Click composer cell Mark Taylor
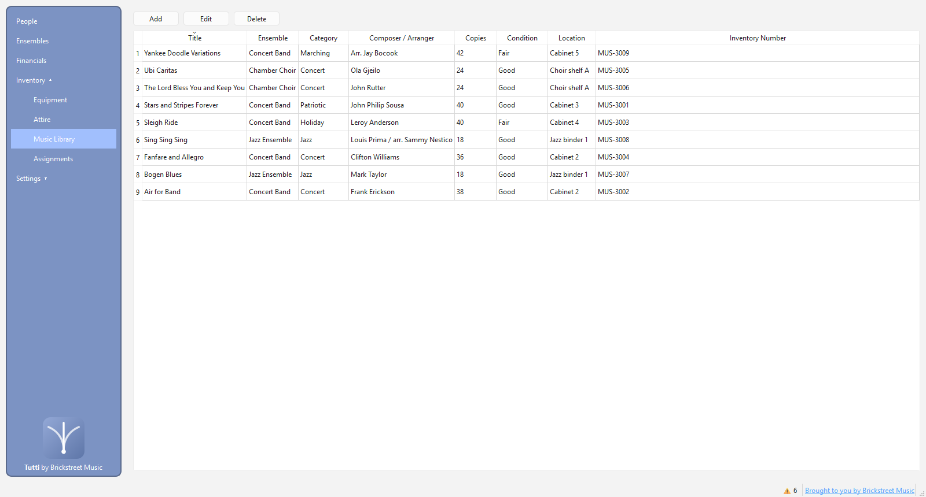 point(402,175)
